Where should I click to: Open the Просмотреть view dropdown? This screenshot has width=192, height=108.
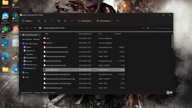pos(104,21)
